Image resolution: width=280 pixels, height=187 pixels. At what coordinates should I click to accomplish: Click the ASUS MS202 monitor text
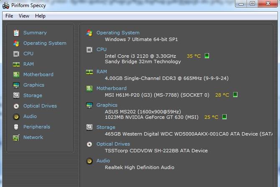click(x=143, y=112)
